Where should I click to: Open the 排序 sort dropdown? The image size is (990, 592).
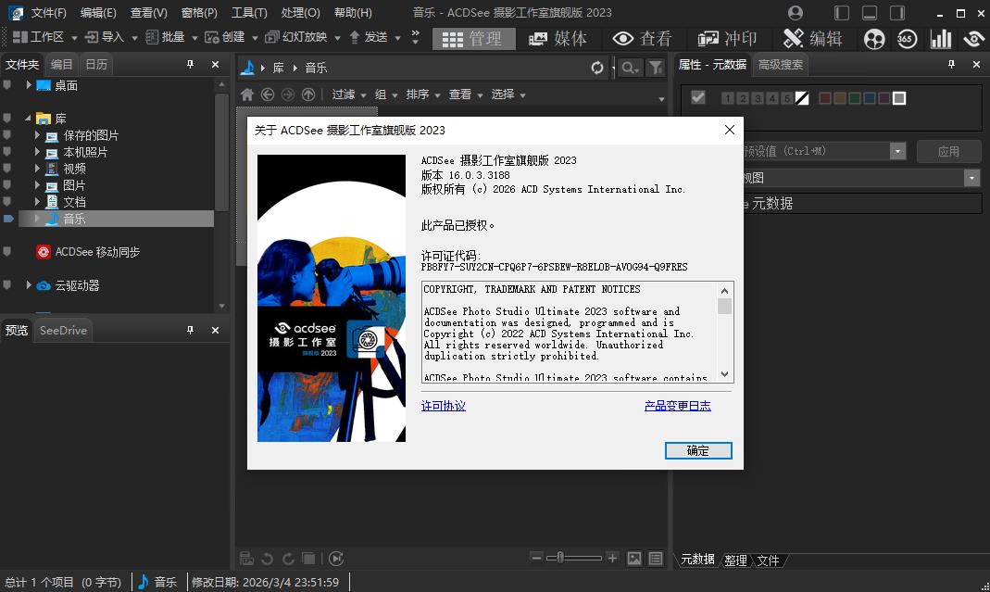click(422, 94)
